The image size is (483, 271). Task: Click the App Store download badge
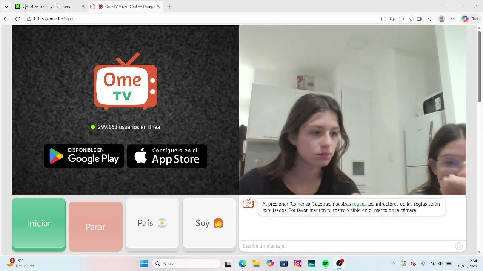click(x=167, y=156)
